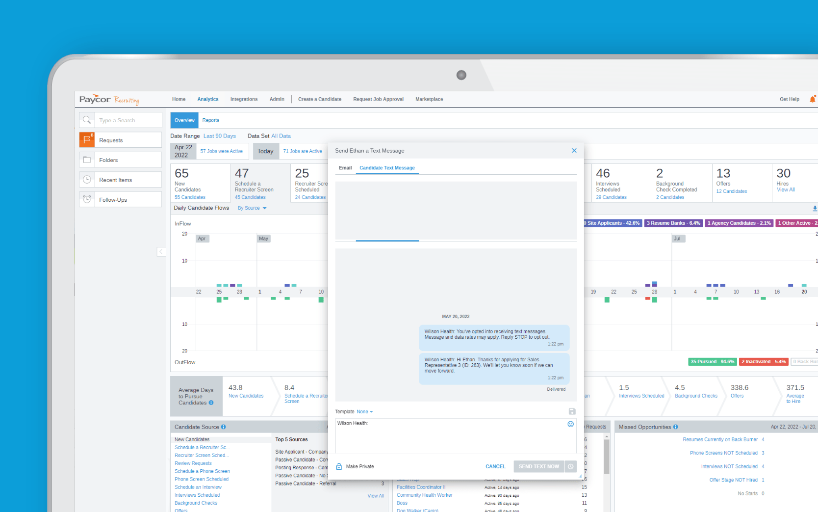Click info icon next to Average Days to Pursue
The height and width of the screenshot is (512, 818).
tap(211, 403)
